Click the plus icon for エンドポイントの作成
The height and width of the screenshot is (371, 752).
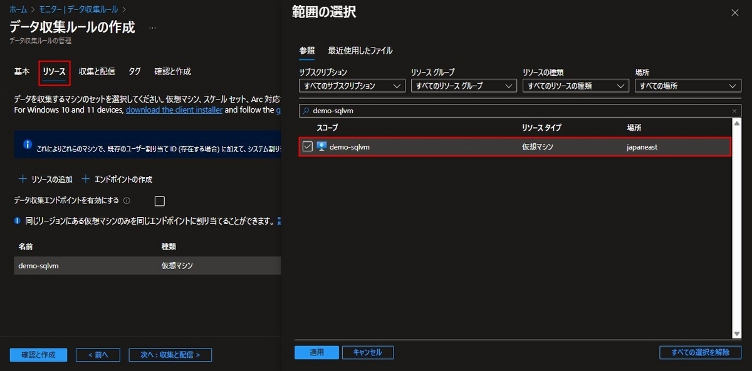[86, 179]
